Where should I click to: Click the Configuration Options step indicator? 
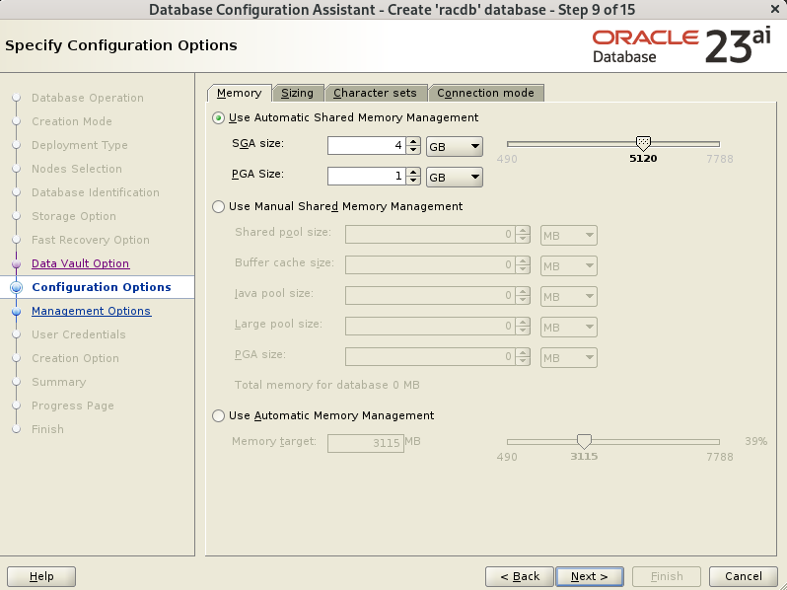(16, 287)
